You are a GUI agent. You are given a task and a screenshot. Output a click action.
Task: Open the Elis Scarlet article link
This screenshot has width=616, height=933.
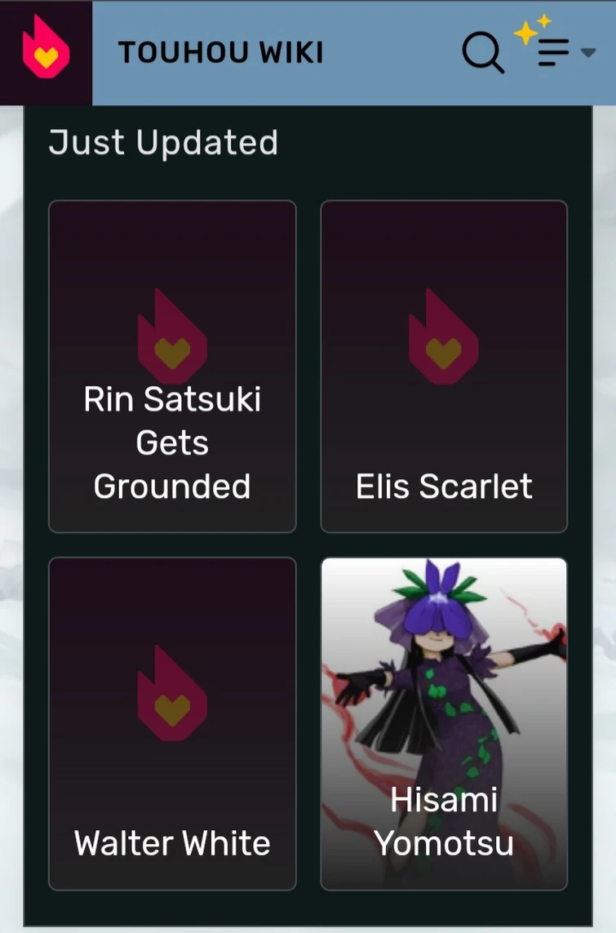tap(444, 486)
